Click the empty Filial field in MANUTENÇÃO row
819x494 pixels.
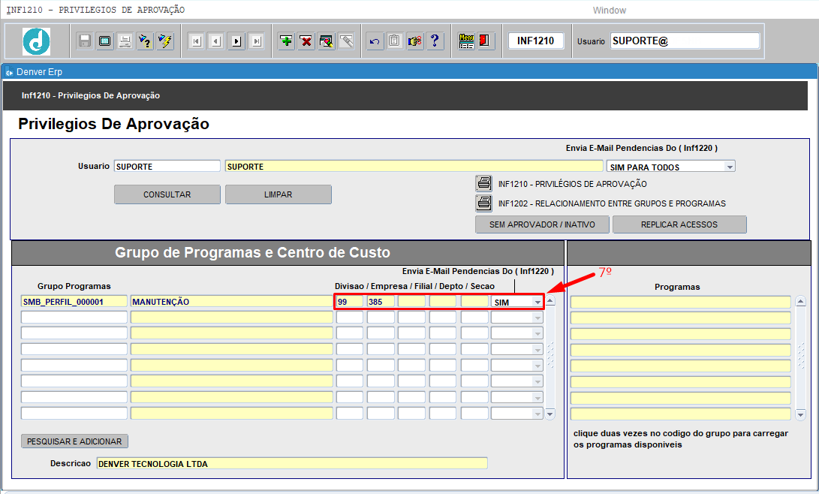(411, 301)
